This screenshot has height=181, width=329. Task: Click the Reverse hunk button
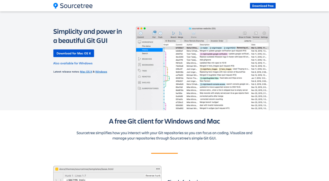click(153, 176)
